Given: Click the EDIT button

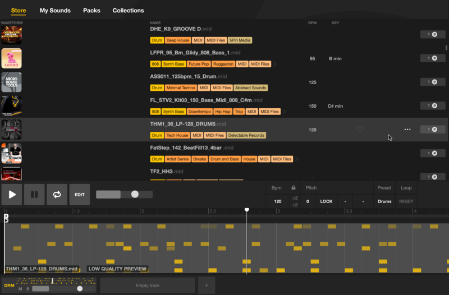Looking at the screenshot, I should [x=80, y=195].
